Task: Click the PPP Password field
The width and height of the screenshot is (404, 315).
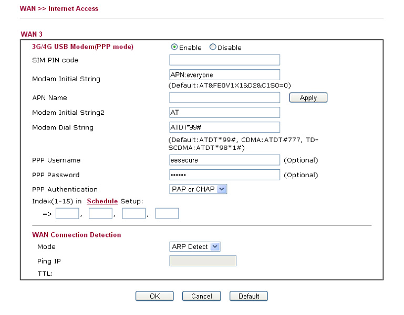Action: (x=225, y=175)
